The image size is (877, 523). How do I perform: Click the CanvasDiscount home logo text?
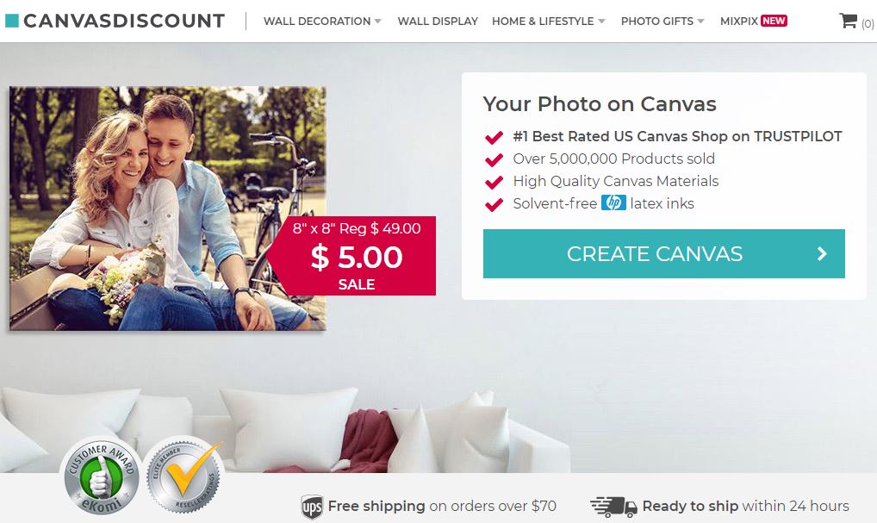(124, 21)
